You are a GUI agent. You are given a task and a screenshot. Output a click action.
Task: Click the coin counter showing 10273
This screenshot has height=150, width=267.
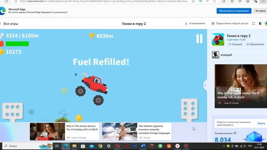click(13, 52)
